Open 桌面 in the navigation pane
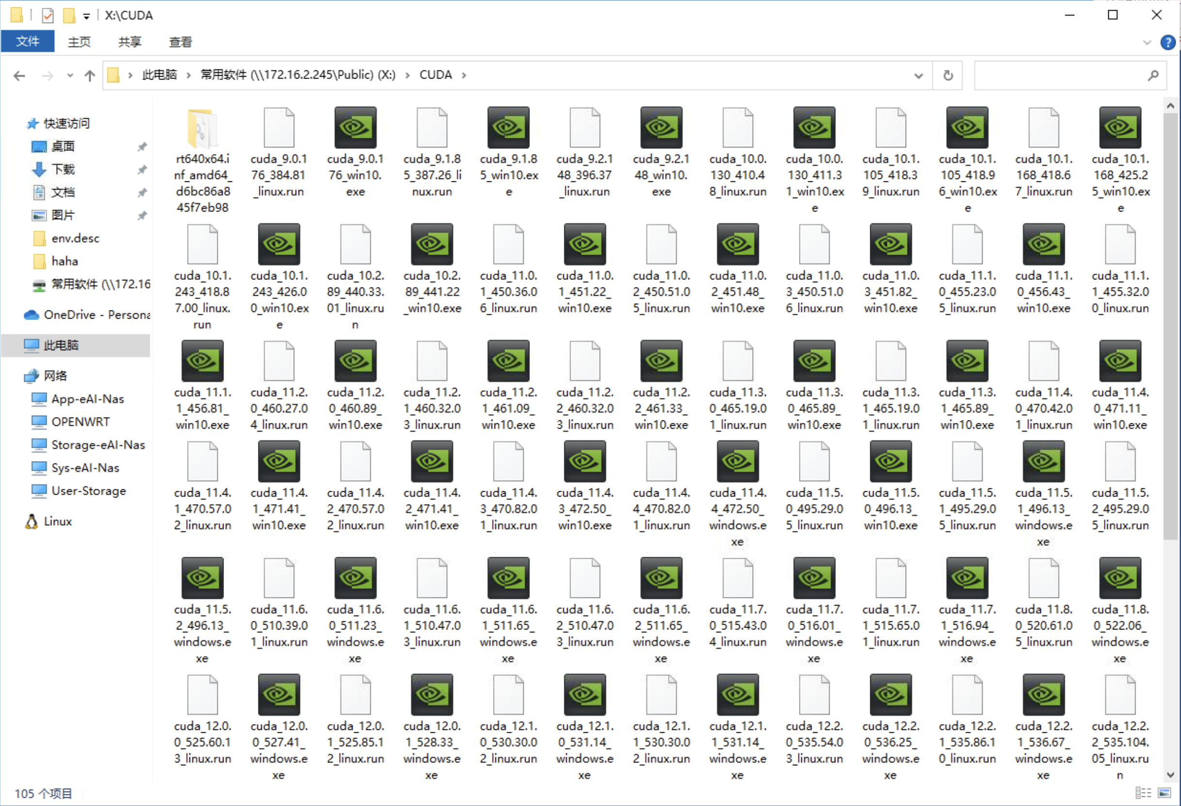The width and height of the screenshot is (1181, 806). click(63, 146)
